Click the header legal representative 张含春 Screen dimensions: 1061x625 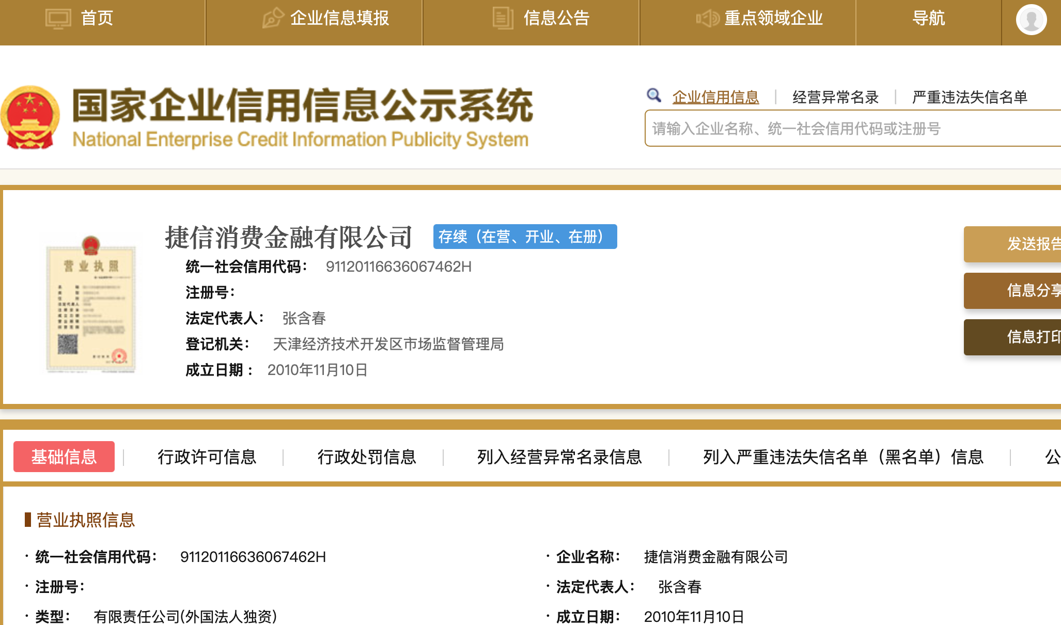304,318
